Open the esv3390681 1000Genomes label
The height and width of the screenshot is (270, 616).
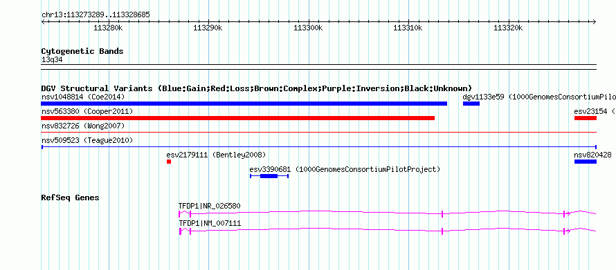coord(345,169)
